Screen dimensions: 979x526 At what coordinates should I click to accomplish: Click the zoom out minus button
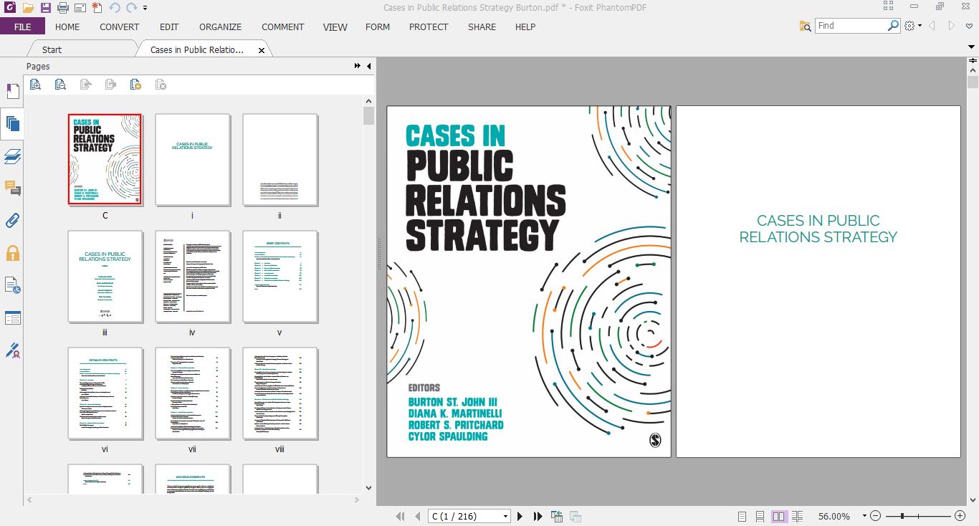click(876, 516)
